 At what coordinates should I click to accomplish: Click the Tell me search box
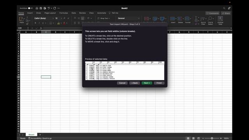click(x=113, y=13)
